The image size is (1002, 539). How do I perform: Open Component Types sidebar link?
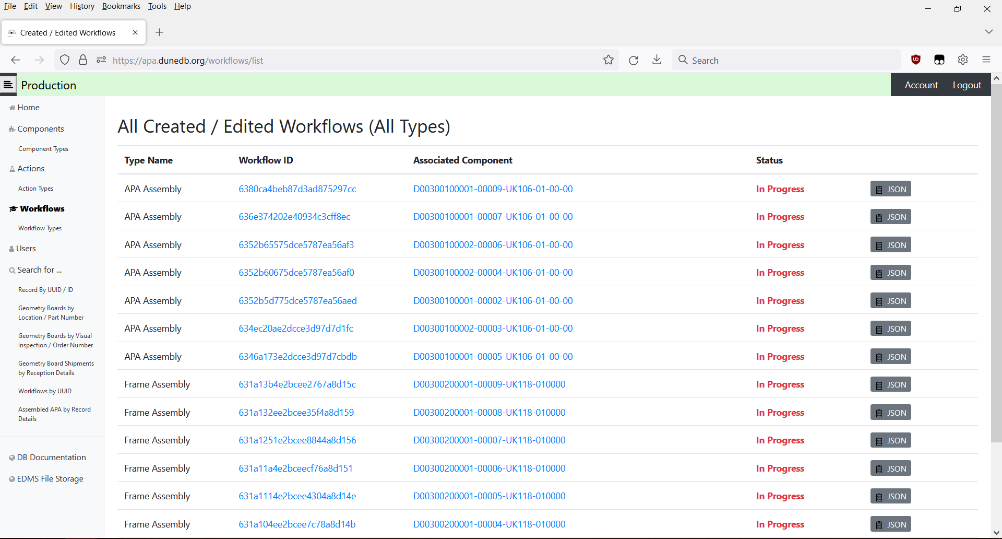43,149
